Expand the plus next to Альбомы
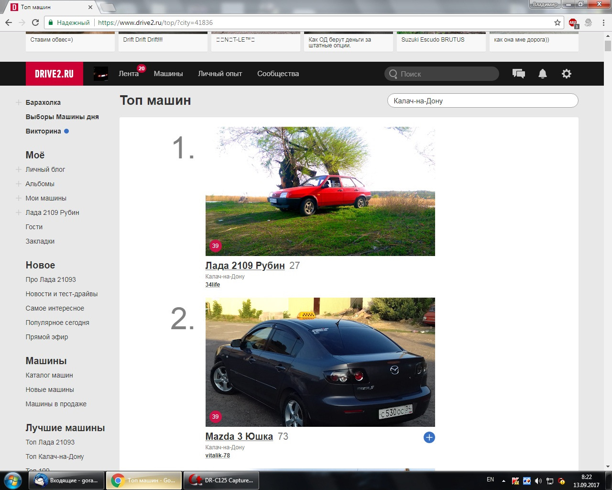 19,184
